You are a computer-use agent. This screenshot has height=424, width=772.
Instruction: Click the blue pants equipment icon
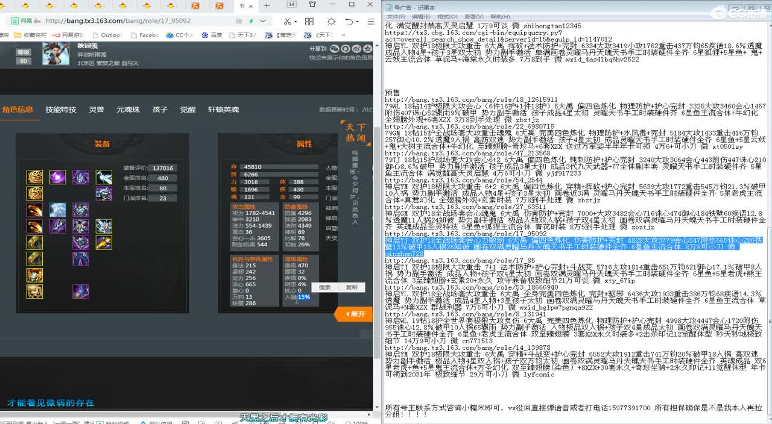click(x=81, y=259)
